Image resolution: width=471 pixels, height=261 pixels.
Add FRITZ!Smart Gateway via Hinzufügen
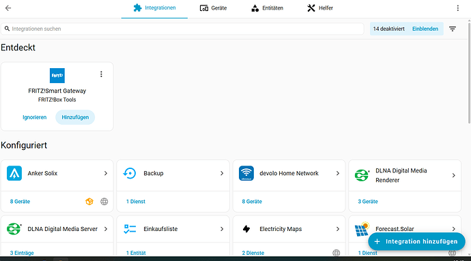click(75, 117)
